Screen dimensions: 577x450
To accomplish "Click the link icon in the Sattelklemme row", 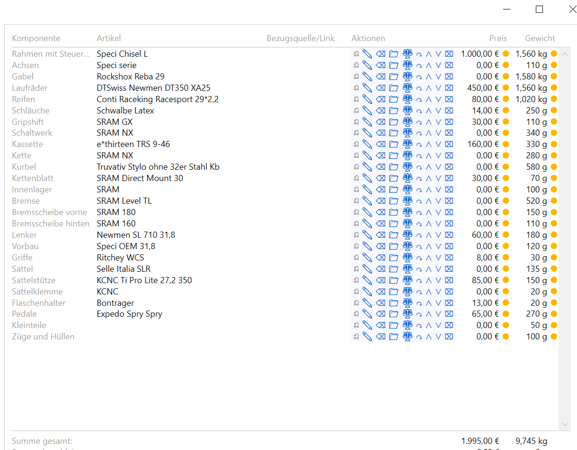I will pyautogui.click(x=356, y=292).
